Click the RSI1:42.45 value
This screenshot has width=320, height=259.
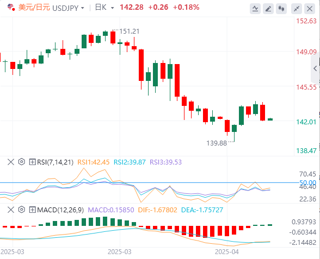pos(94,162)
